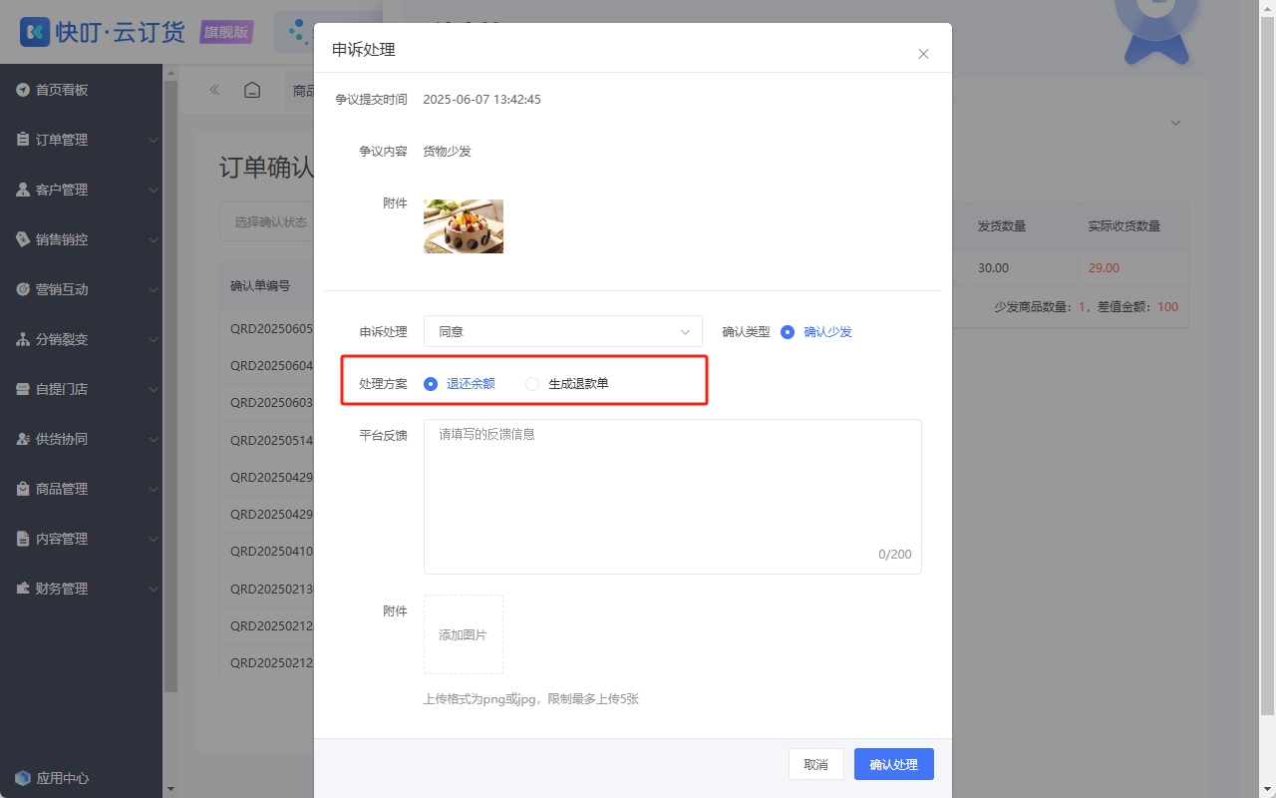
Task: Open the cake attachment thumbnail
Action: click(463, 226)
